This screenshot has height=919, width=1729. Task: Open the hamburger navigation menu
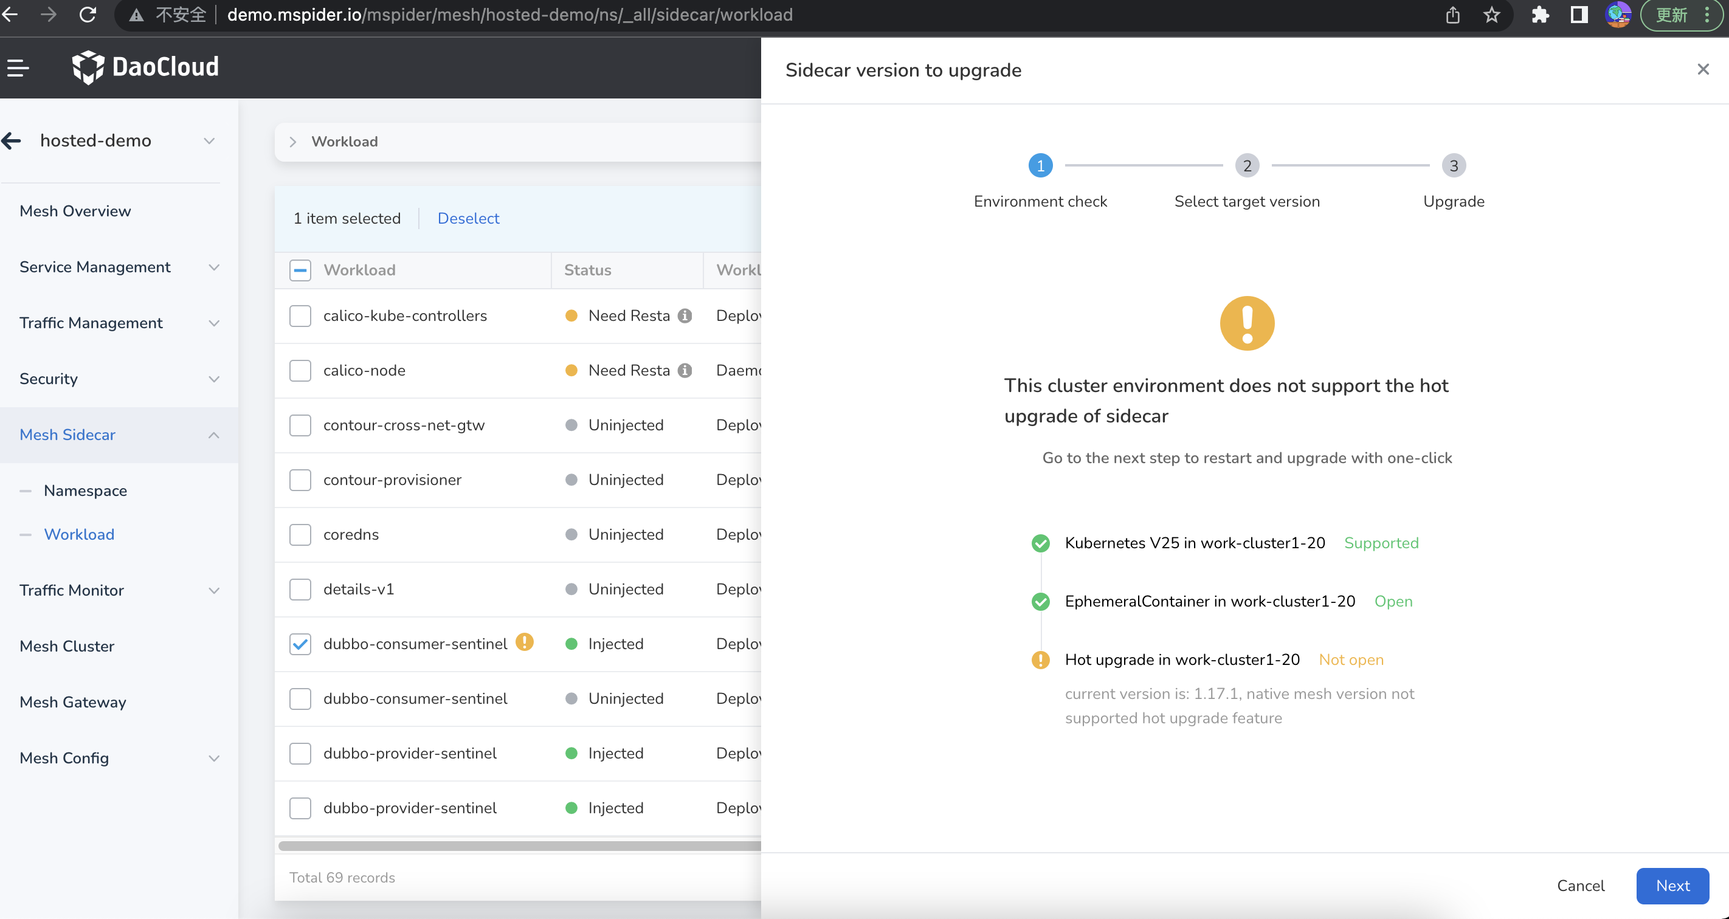[18, 67]
